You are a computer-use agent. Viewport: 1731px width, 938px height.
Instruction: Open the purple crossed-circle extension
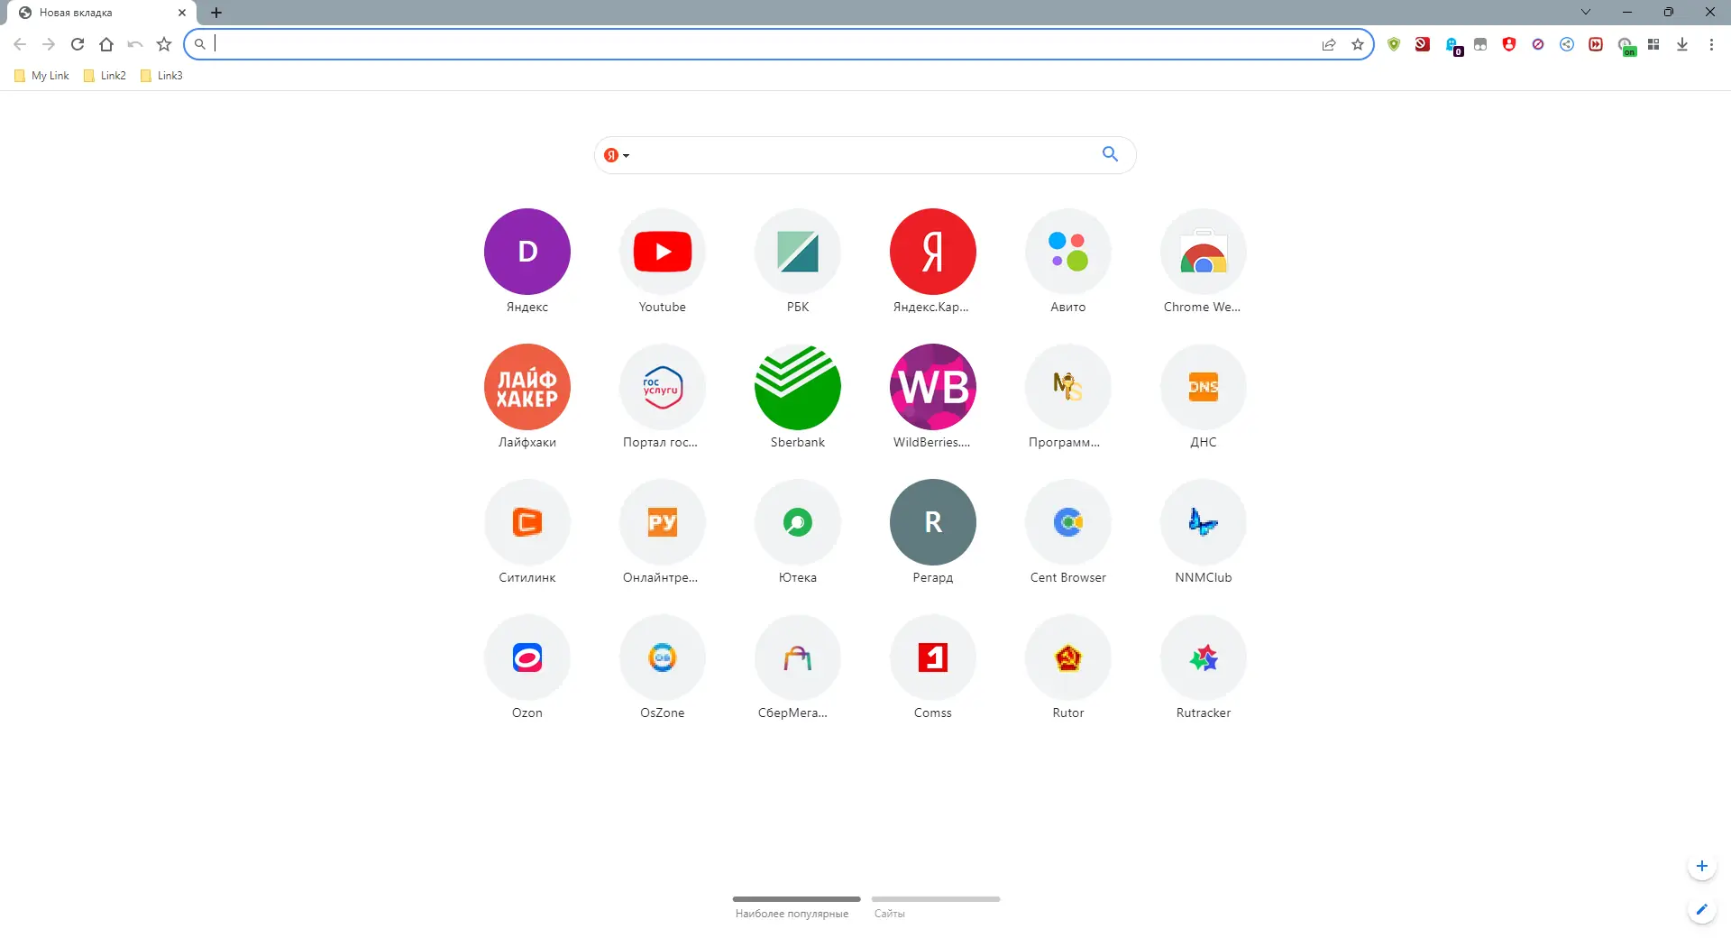point(1538,44)
